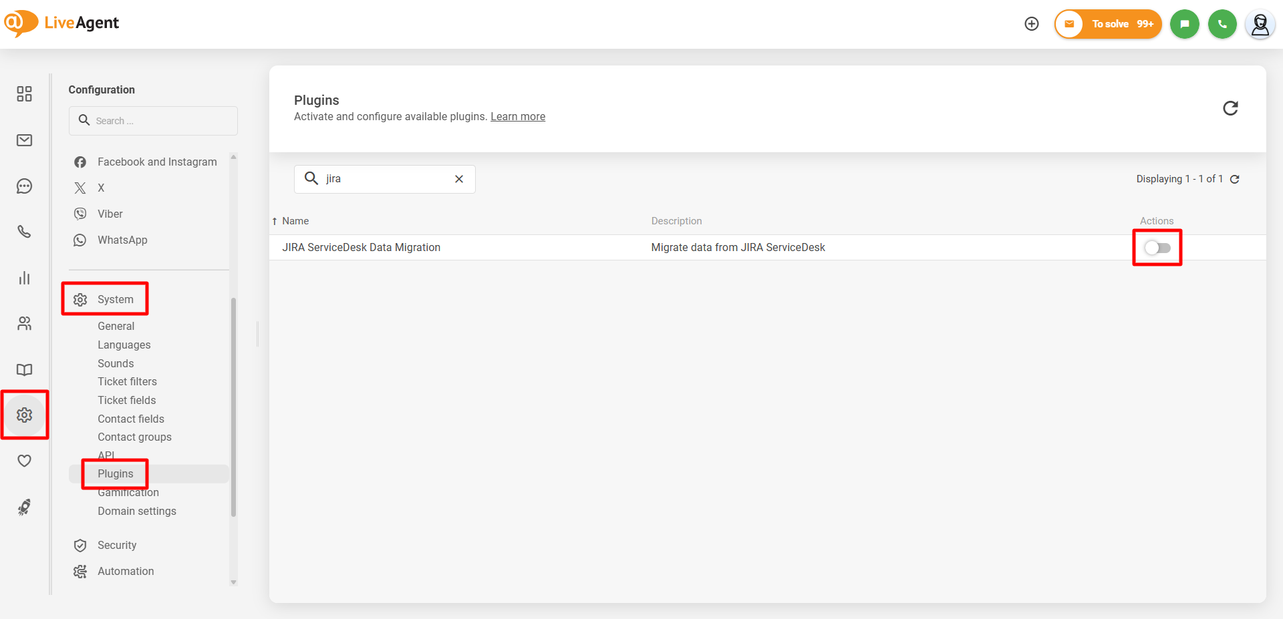Follow the Learn more link
The image size is (1283, 619).
pyautogui.click(x=518, y=117)
